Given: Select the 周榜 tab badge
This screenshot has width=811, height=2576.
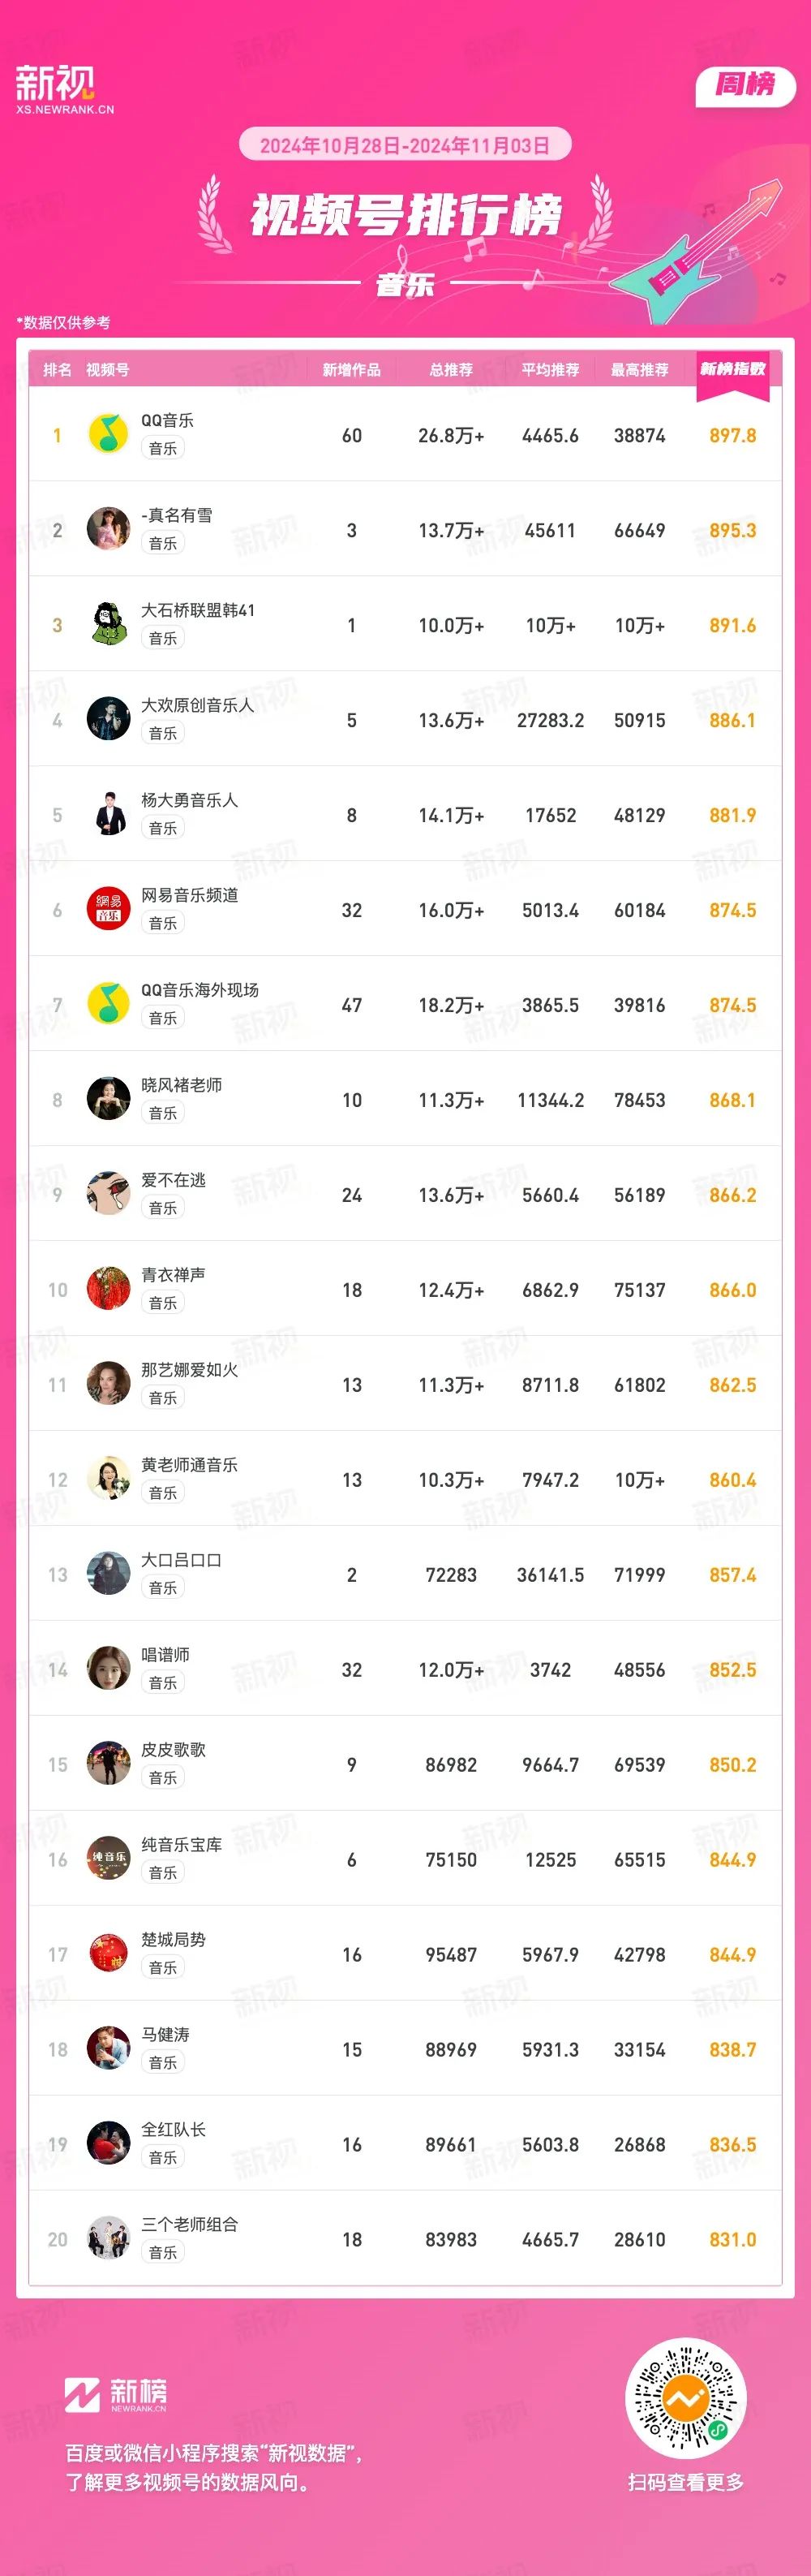Looking at the screenshot, I should (x=745, y=85).
